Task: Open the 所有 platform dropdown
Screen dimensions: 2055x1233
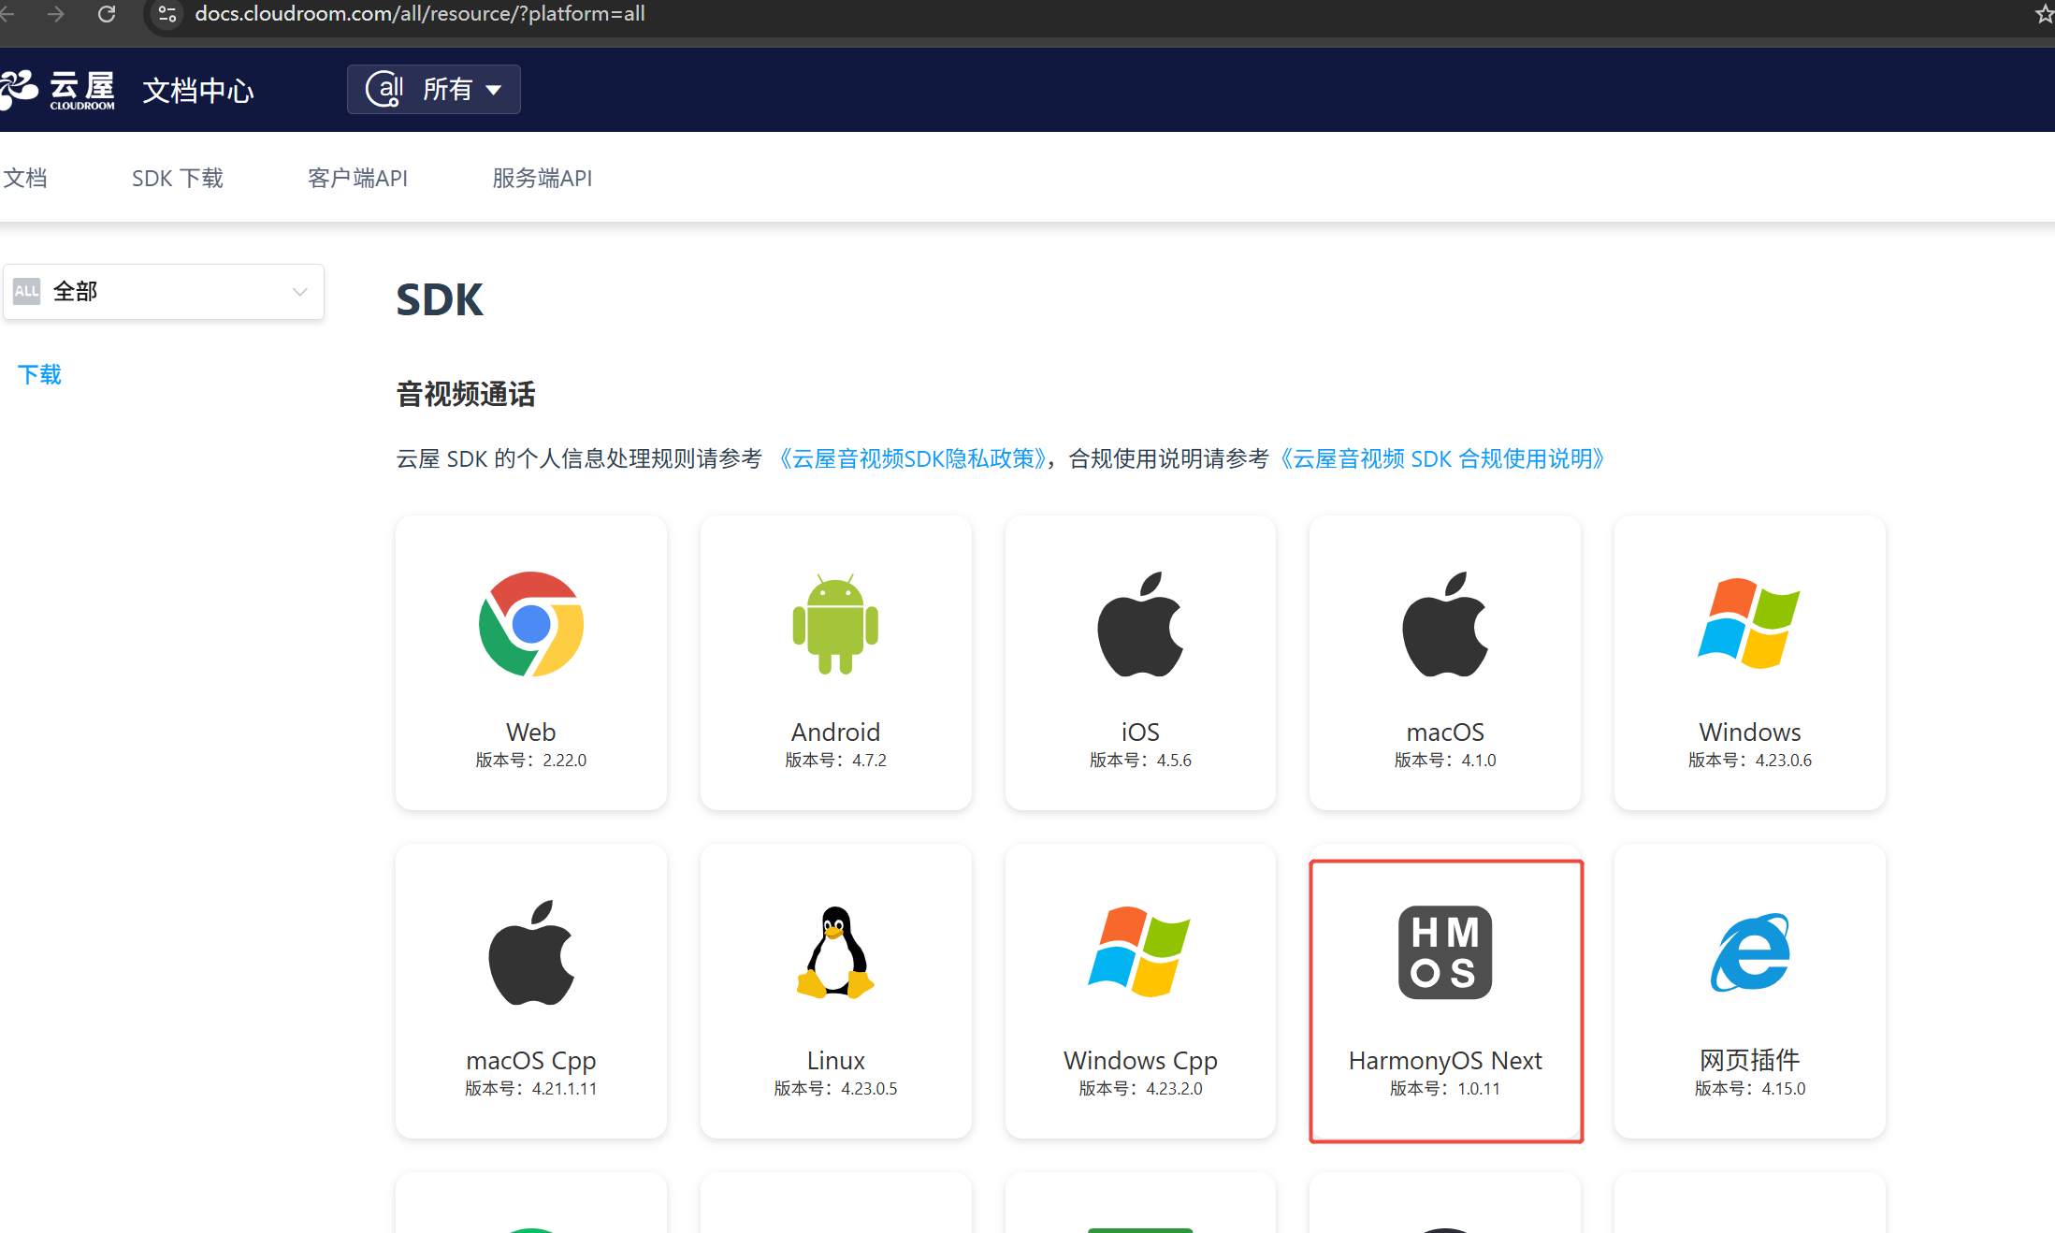Action: pyautogui.click(x=434, y=89)
